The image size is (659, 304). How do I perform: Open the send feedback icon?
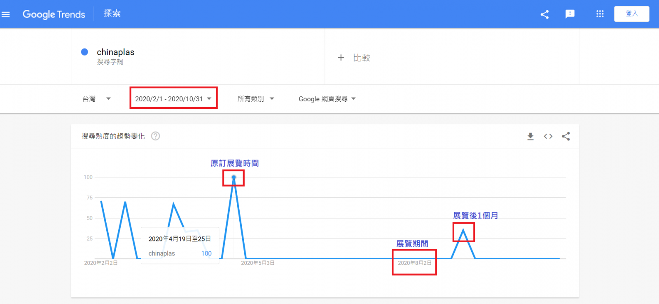click(570, 14)
